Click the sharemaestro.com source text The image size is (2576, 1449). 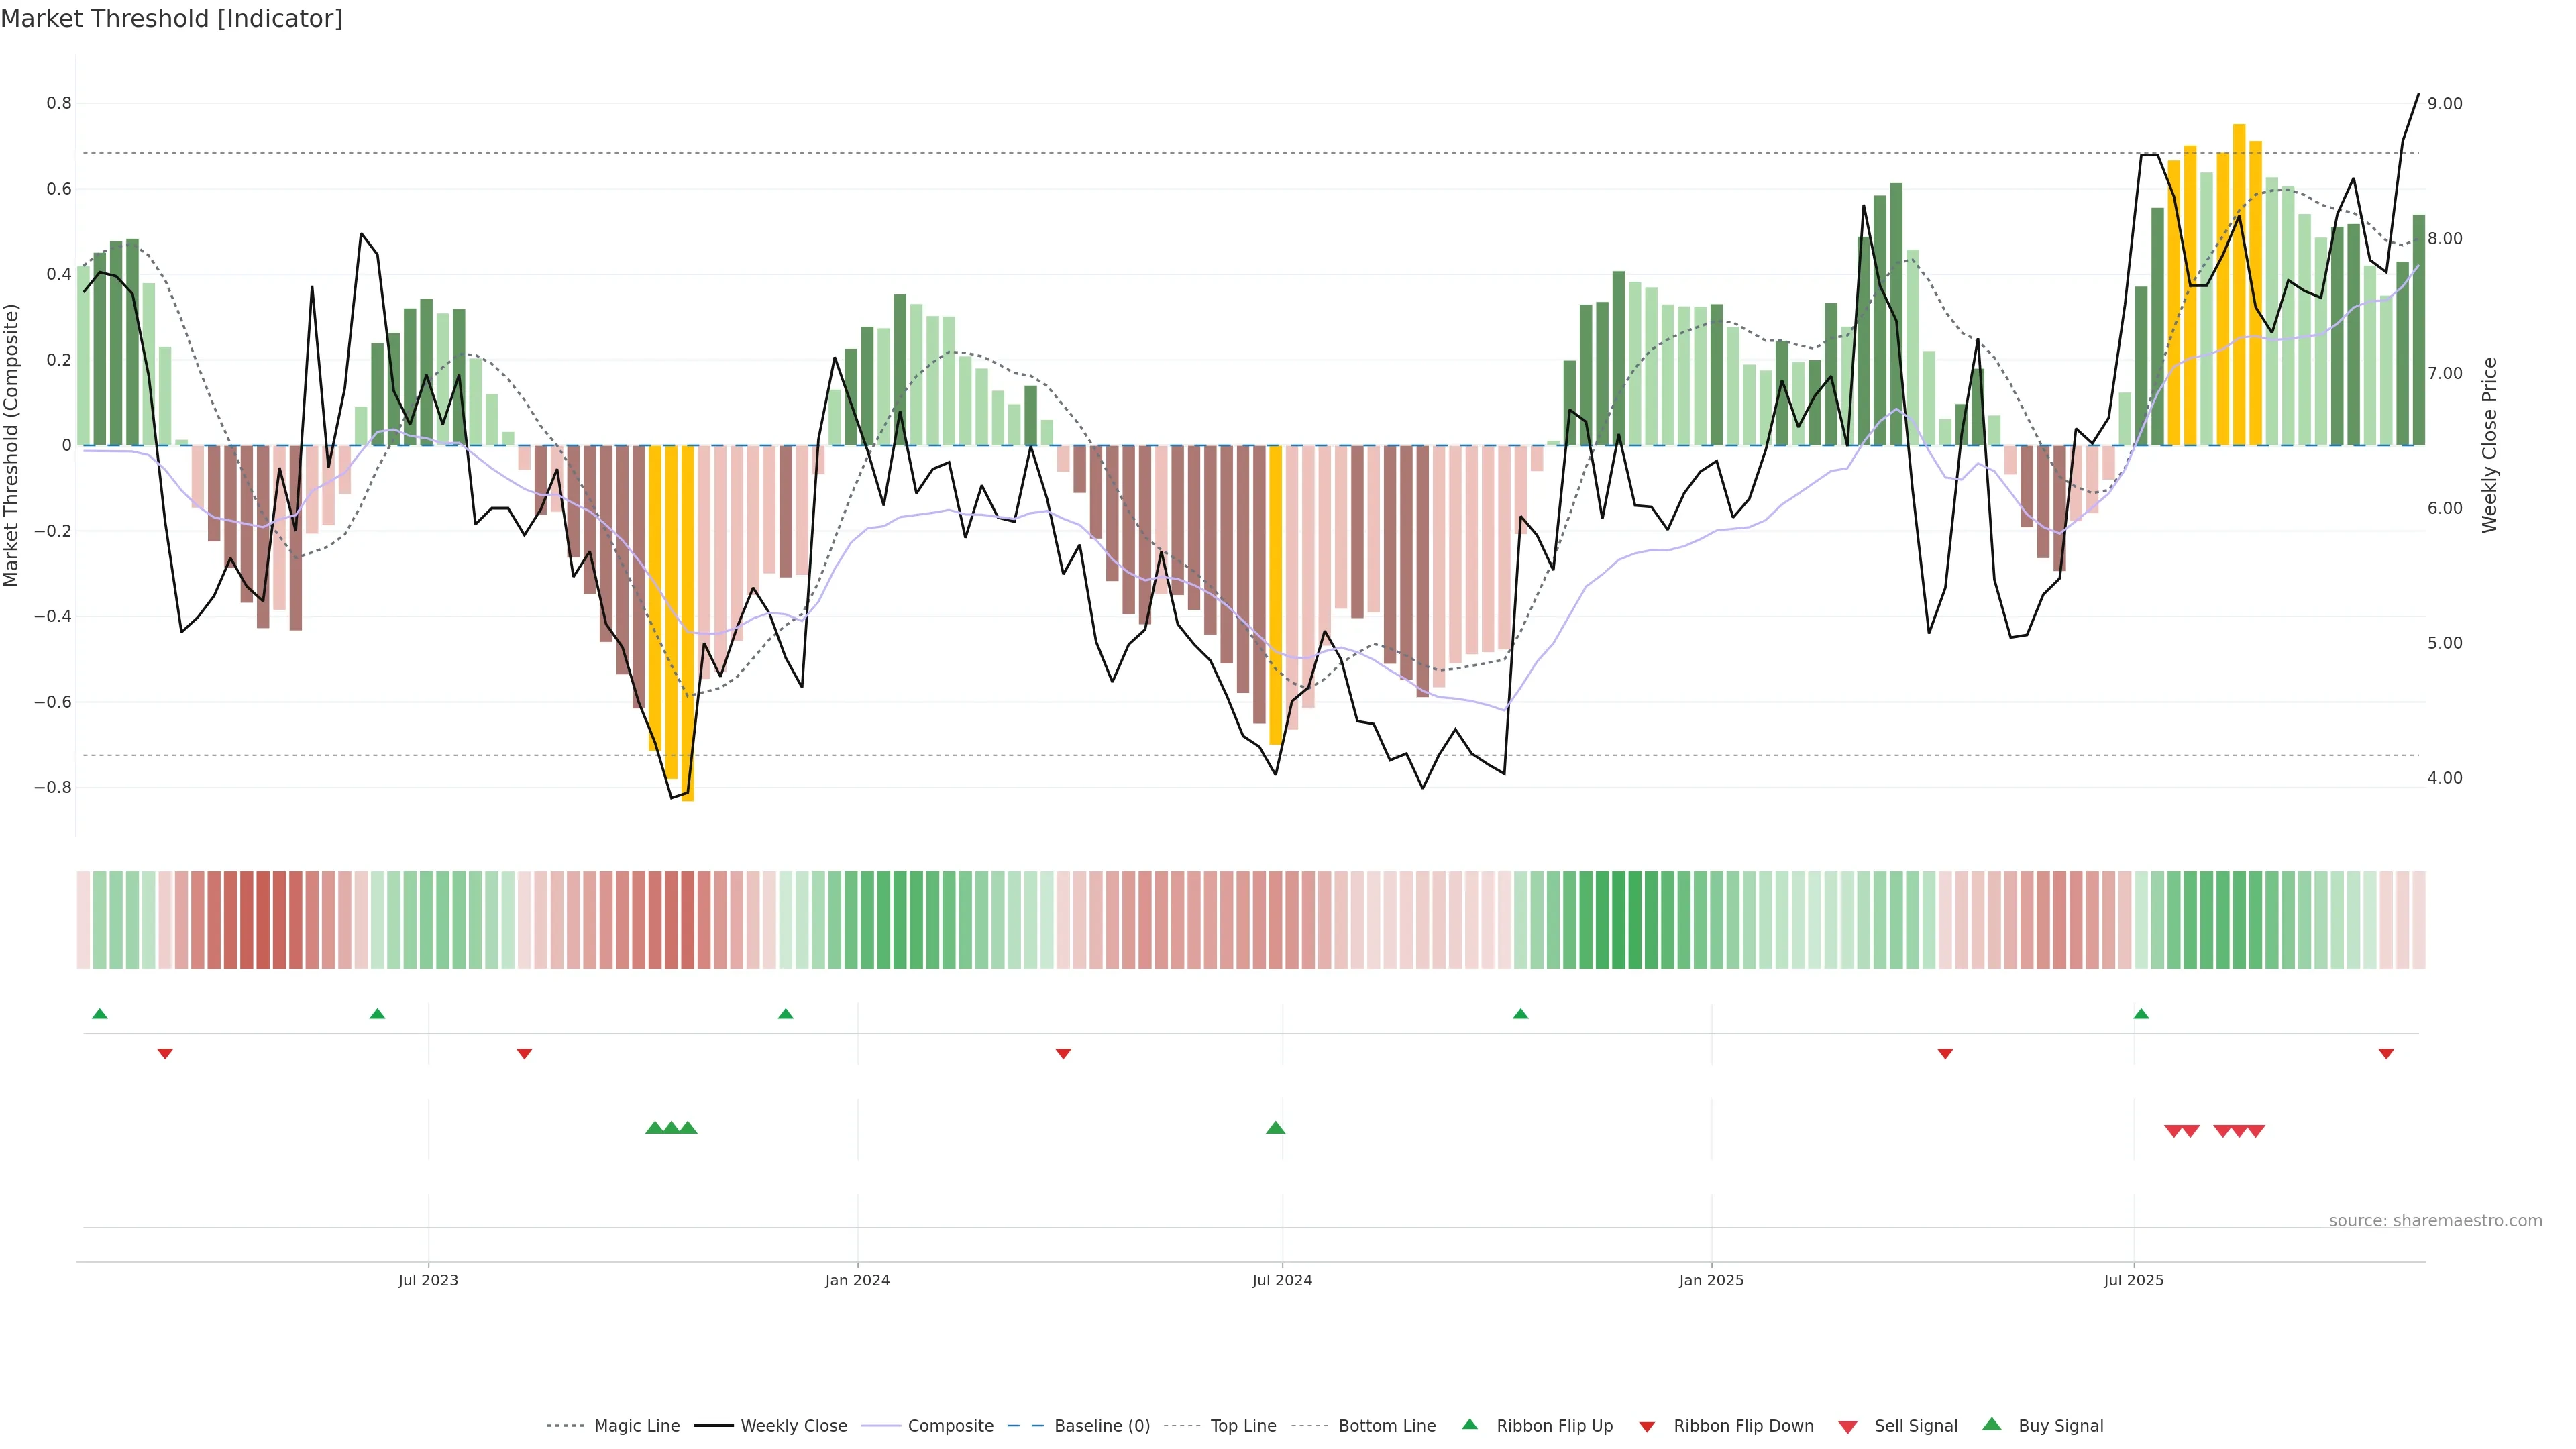click(2435, 1220)
